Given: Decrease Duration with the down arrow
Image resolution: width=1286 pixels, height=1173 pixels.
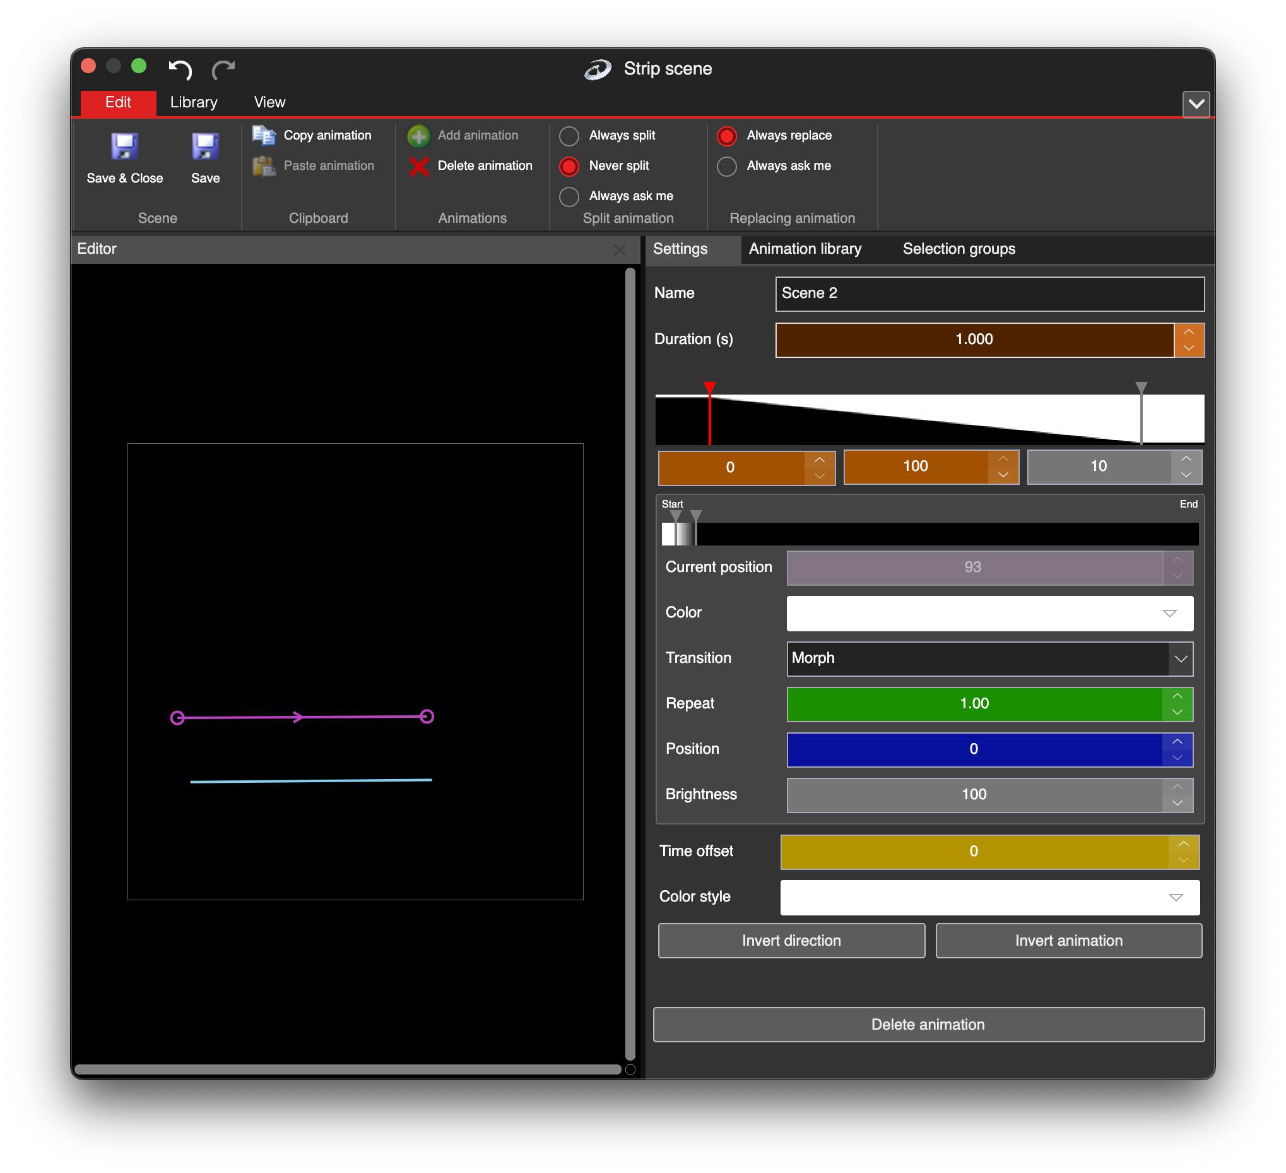Looking at the screenshot, I should pyautogui.click(x=1188, y=348).
